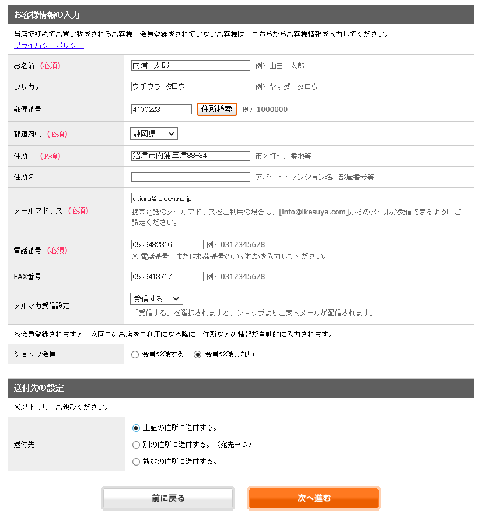This screenshot has width=483, height=521.
Task: Click the 次へ進む orange button
Action: click(313, 498)
